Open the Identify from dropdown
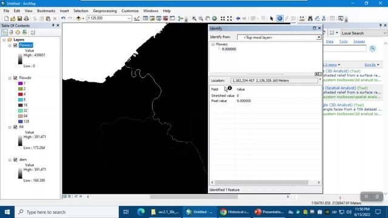The width and height of the screenshot is (388, 218). pos(319,38)
